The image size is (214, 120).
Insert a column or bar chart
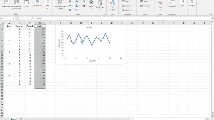click(71, 1)
